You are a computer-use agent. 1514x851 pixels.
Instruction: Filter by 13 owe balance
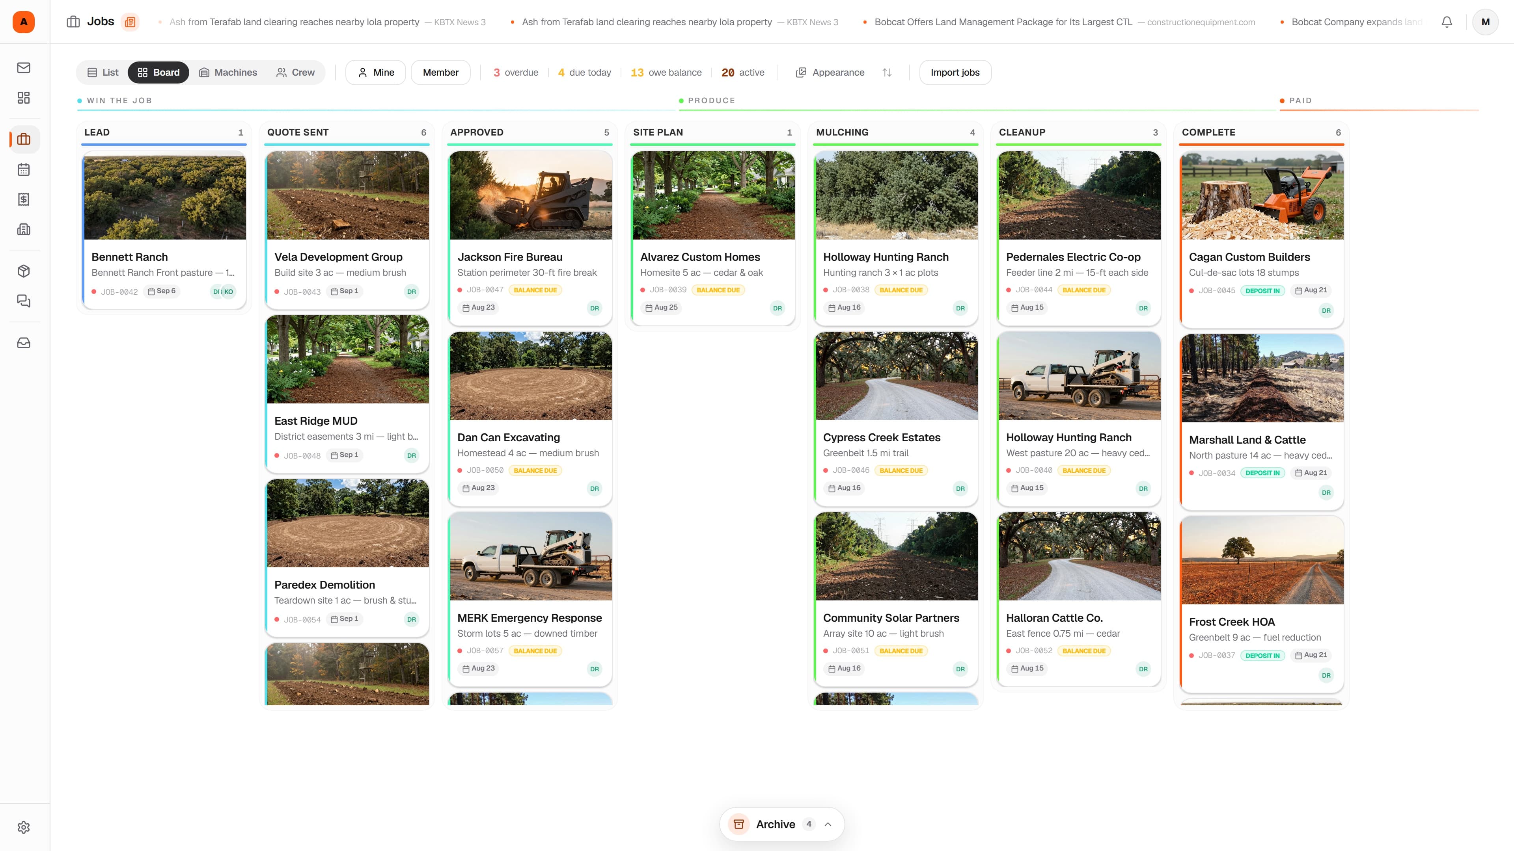coord(666,72)
